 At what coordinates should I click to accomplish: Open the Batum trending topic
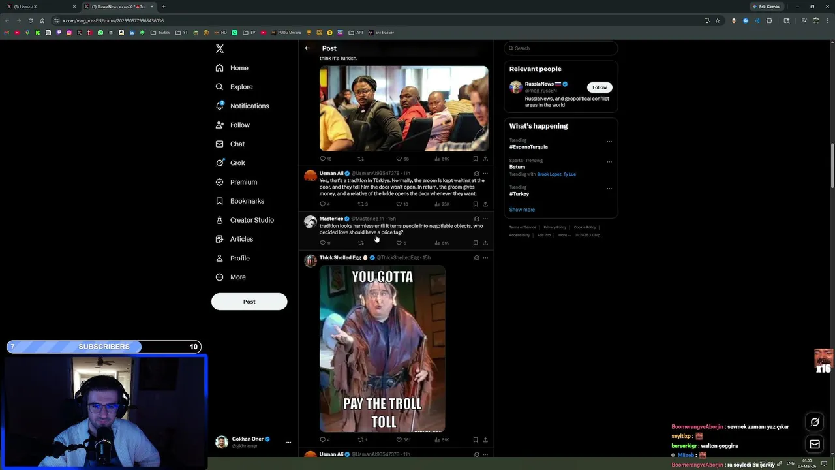[x=517, y=167]
